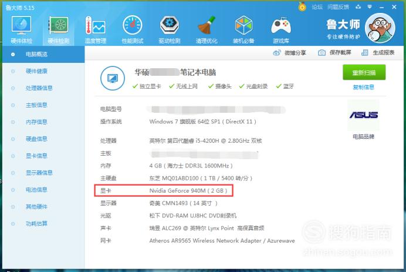Click the Windows 7 旗舰版 operating system value
This screenshot has width=406, height=272.
tap(203, 122)
